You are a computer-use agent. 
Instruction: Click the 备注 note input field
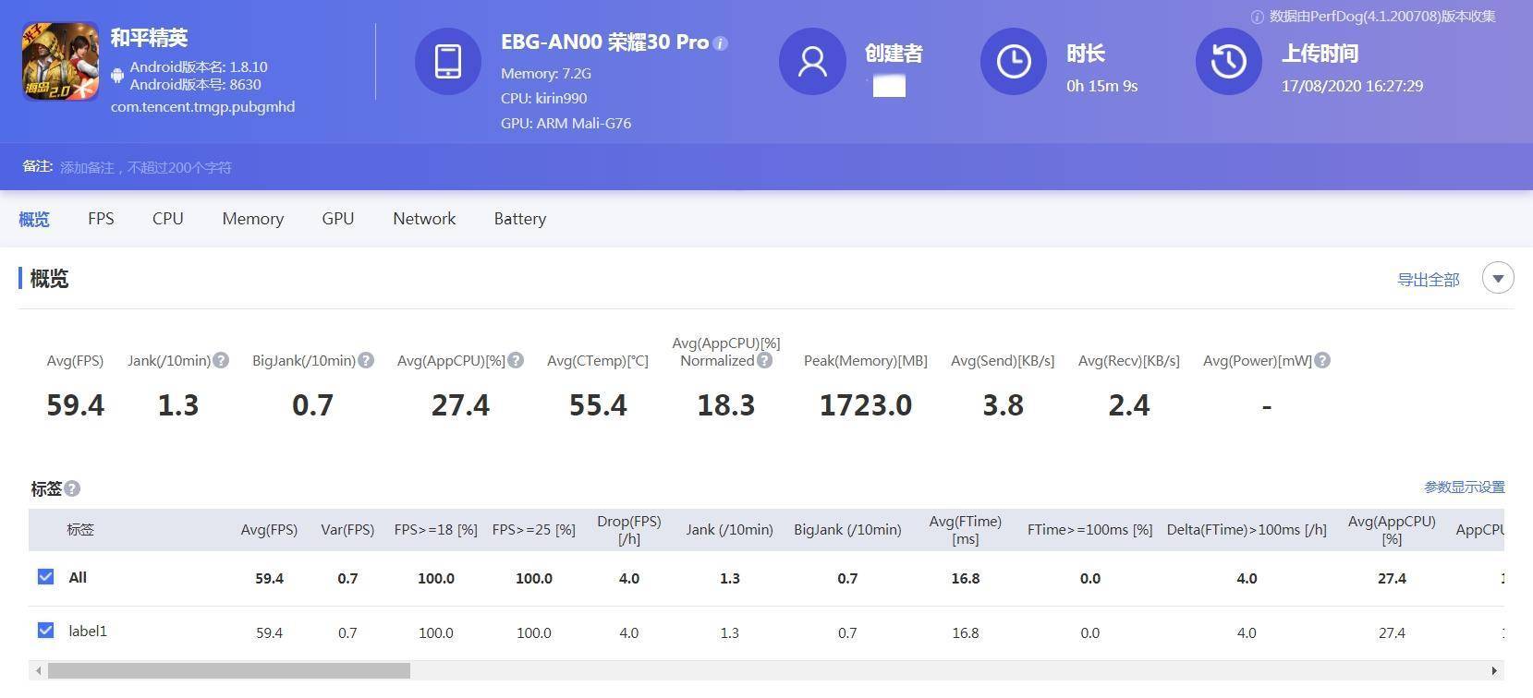146,167
